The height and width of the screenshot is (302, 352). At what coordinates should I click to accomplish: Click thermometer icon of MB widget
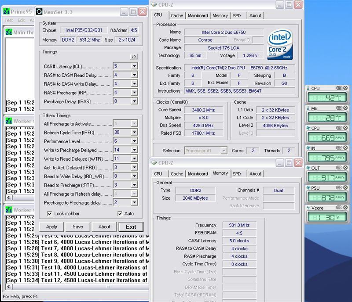pos(308,108)
